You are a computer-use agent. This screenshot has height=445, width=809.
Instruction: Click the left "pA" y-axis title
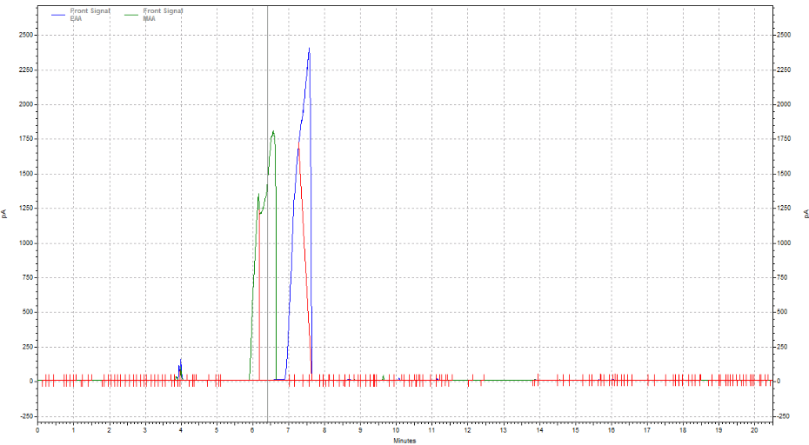4,214
